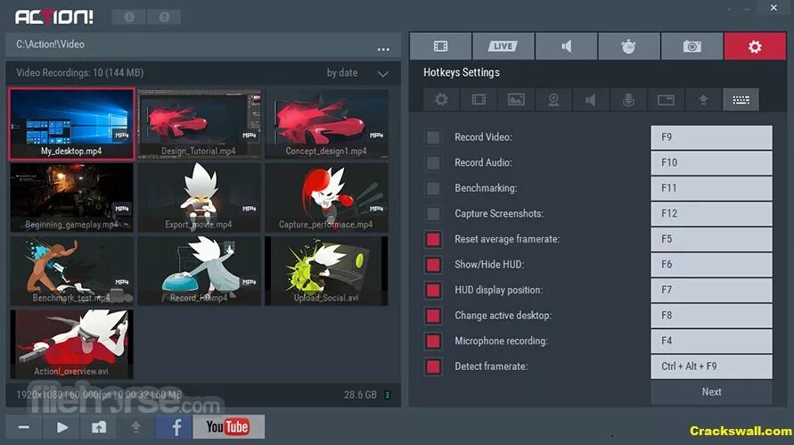
Task: Click the F10 Record Audio hotkey field
Action: 711,162
